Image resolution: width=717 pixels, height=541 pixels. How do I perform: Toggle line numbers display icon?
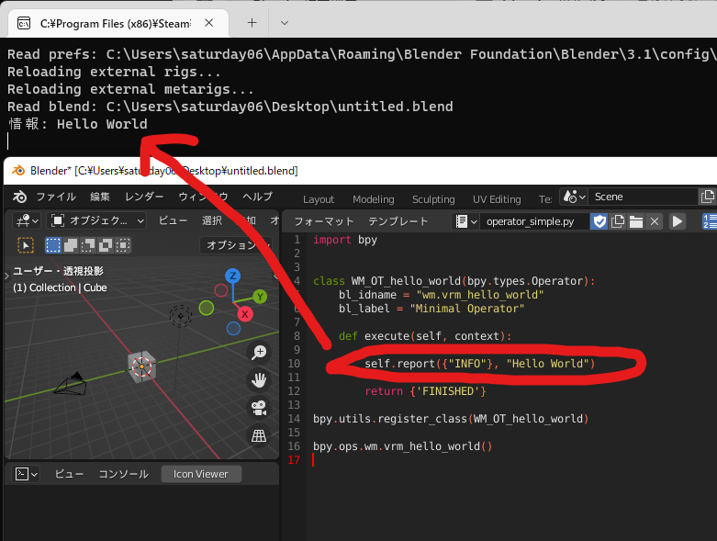tap(710, 221)
